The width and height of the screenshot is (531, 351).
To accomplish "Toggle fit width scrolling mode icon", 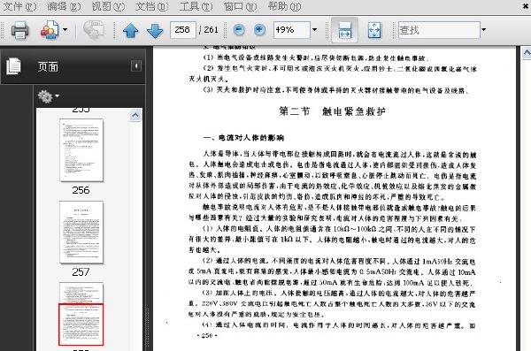I will tap(345, 30).
